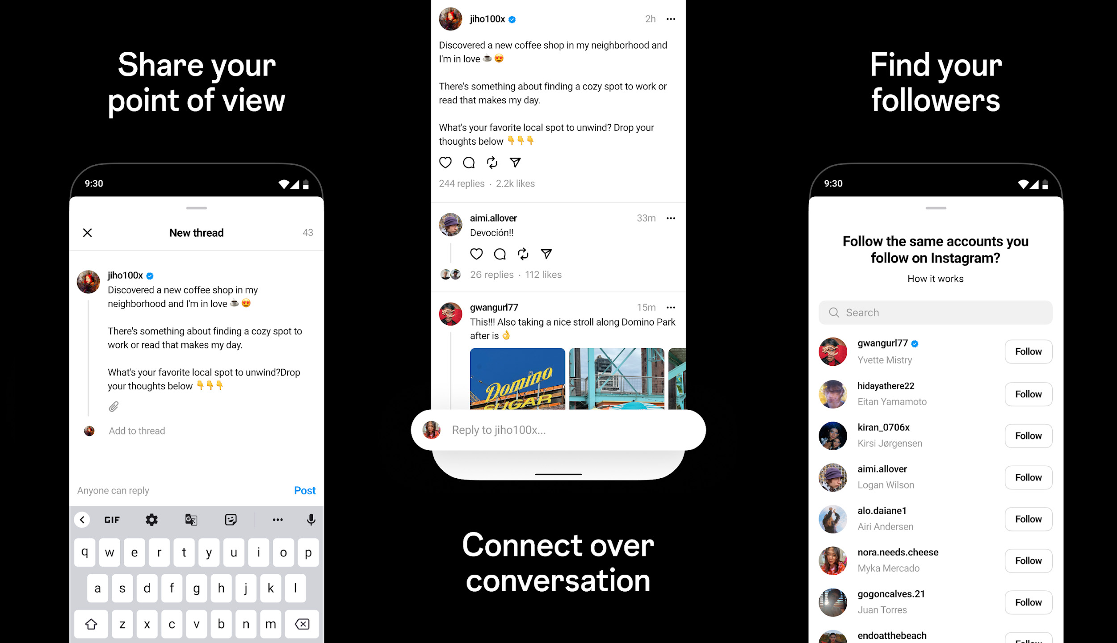Tap the attachment/paperclip icon in new thread
Screen dimensions: 1117x643
pos(113,406)
